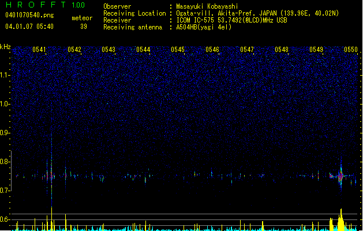
Task: Click the 0542 time marker
Action: 74,50
